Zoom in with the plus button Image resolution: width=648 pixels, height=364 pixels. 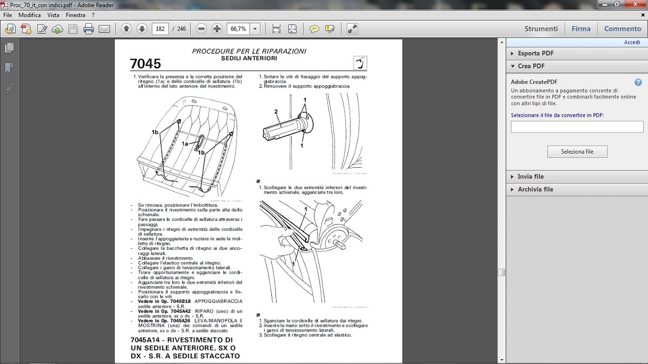217,29
